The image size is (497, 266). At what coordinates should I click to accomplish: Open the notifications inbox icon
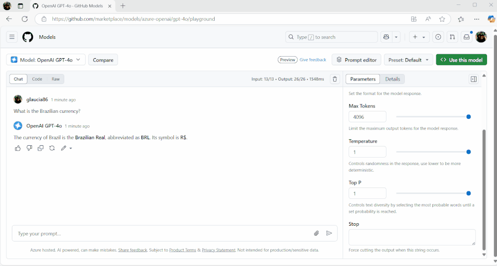pos(467,37)
